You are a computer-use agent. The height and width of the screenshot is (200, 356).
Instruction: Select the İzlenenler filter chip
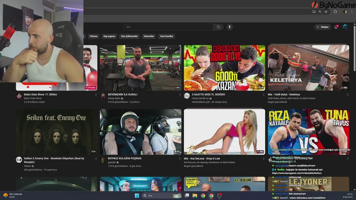pos(149,36)
